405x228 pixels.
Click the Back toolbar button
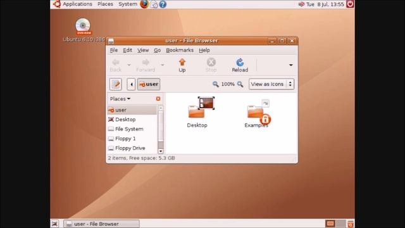click(115, 65)
